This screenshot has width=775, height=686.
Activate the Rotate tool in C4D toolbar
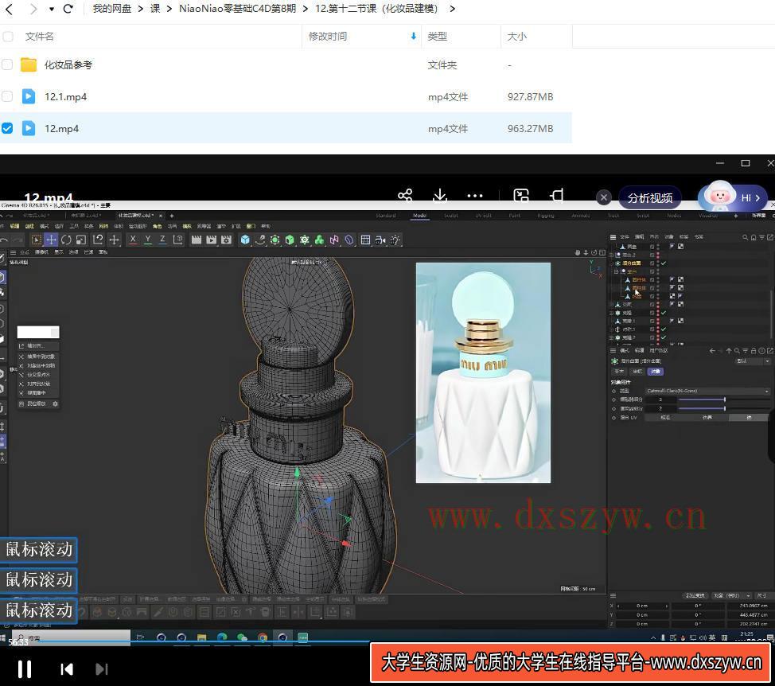click(66, 240)
